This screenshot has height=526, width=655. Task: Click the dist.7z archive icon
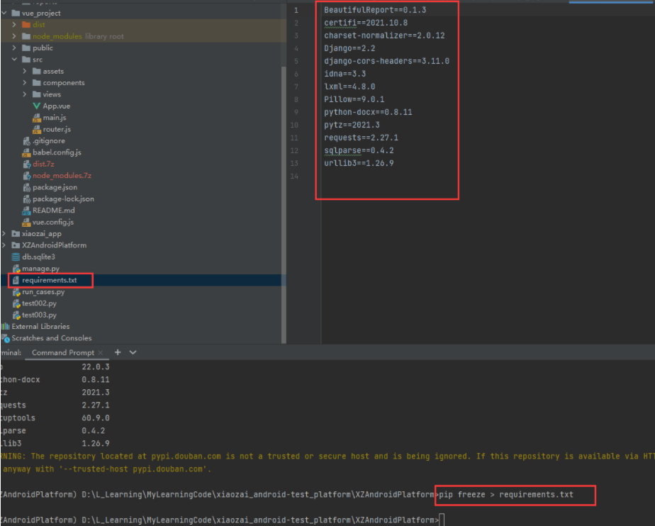pos(27,164)
